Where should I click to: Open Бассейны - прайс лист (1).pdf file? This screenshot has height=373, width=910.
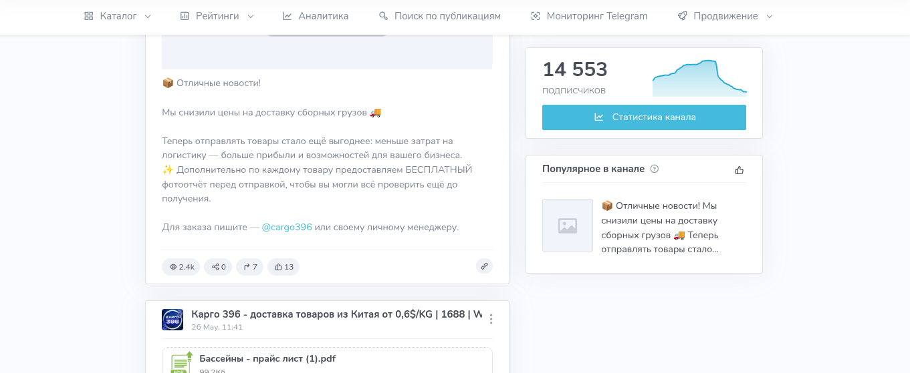pos(267,359)
